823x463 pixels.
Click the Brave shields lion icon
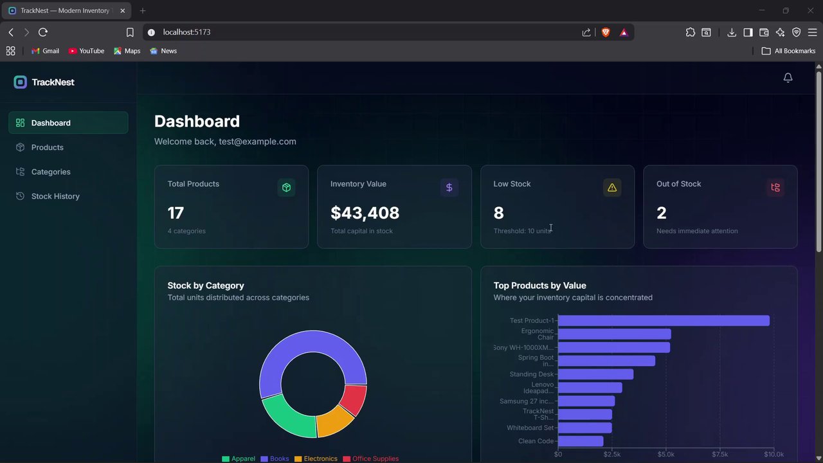click(606, 32)
